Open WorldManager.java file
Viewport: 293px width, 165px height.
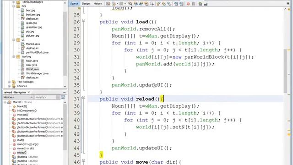click(37, 73)
